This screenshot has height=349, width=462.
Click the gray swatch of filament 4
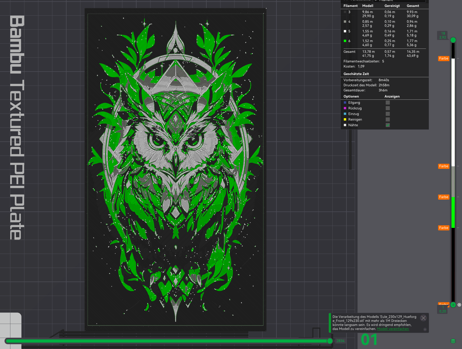tap(345, 22)
